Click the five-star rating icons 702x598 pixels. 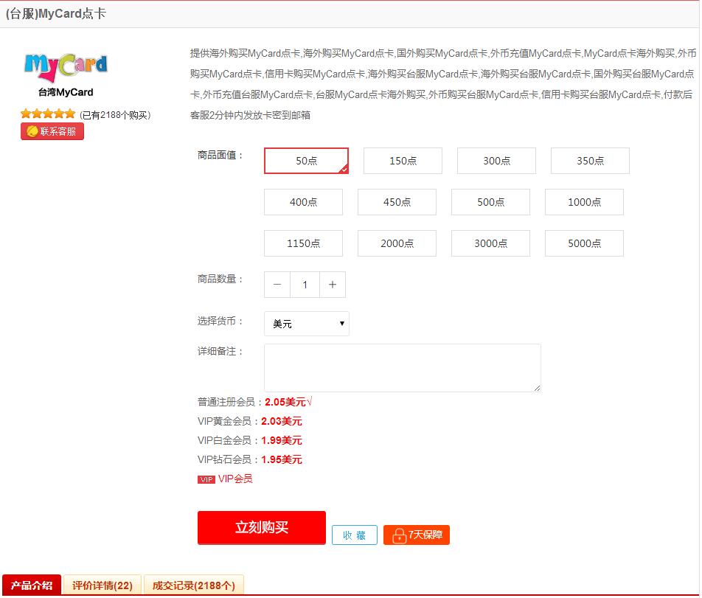pyautogui.click(x=48, y=114)
